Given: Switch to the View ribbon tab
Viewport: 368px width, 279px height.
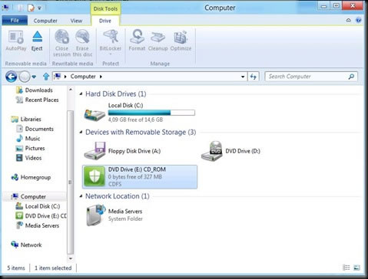Looking at the screenshot, I should (x=76, y=21).
